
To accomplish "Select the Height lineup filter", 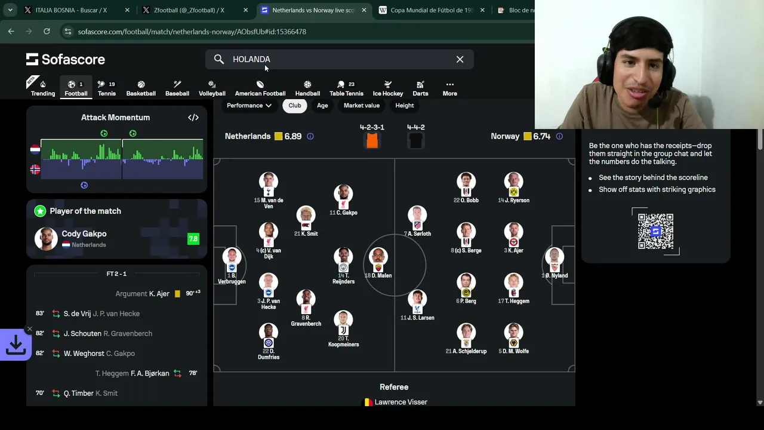I will pos(405,105).
